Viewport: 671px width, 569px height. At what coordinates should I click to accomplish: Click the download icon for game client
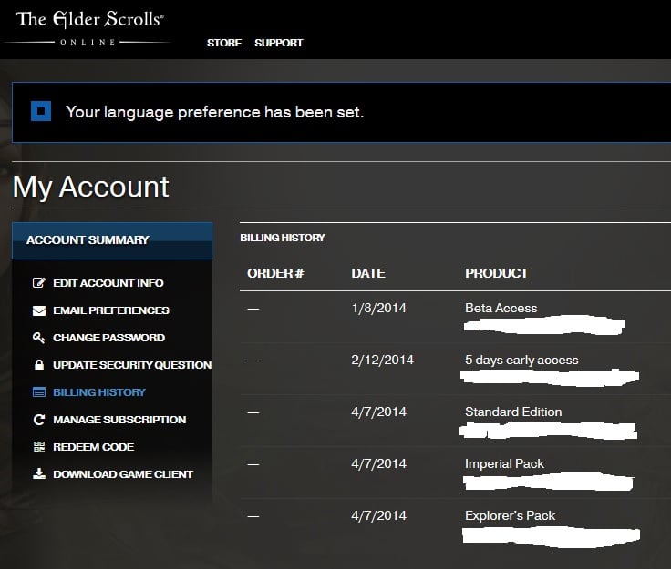point(39,473)
